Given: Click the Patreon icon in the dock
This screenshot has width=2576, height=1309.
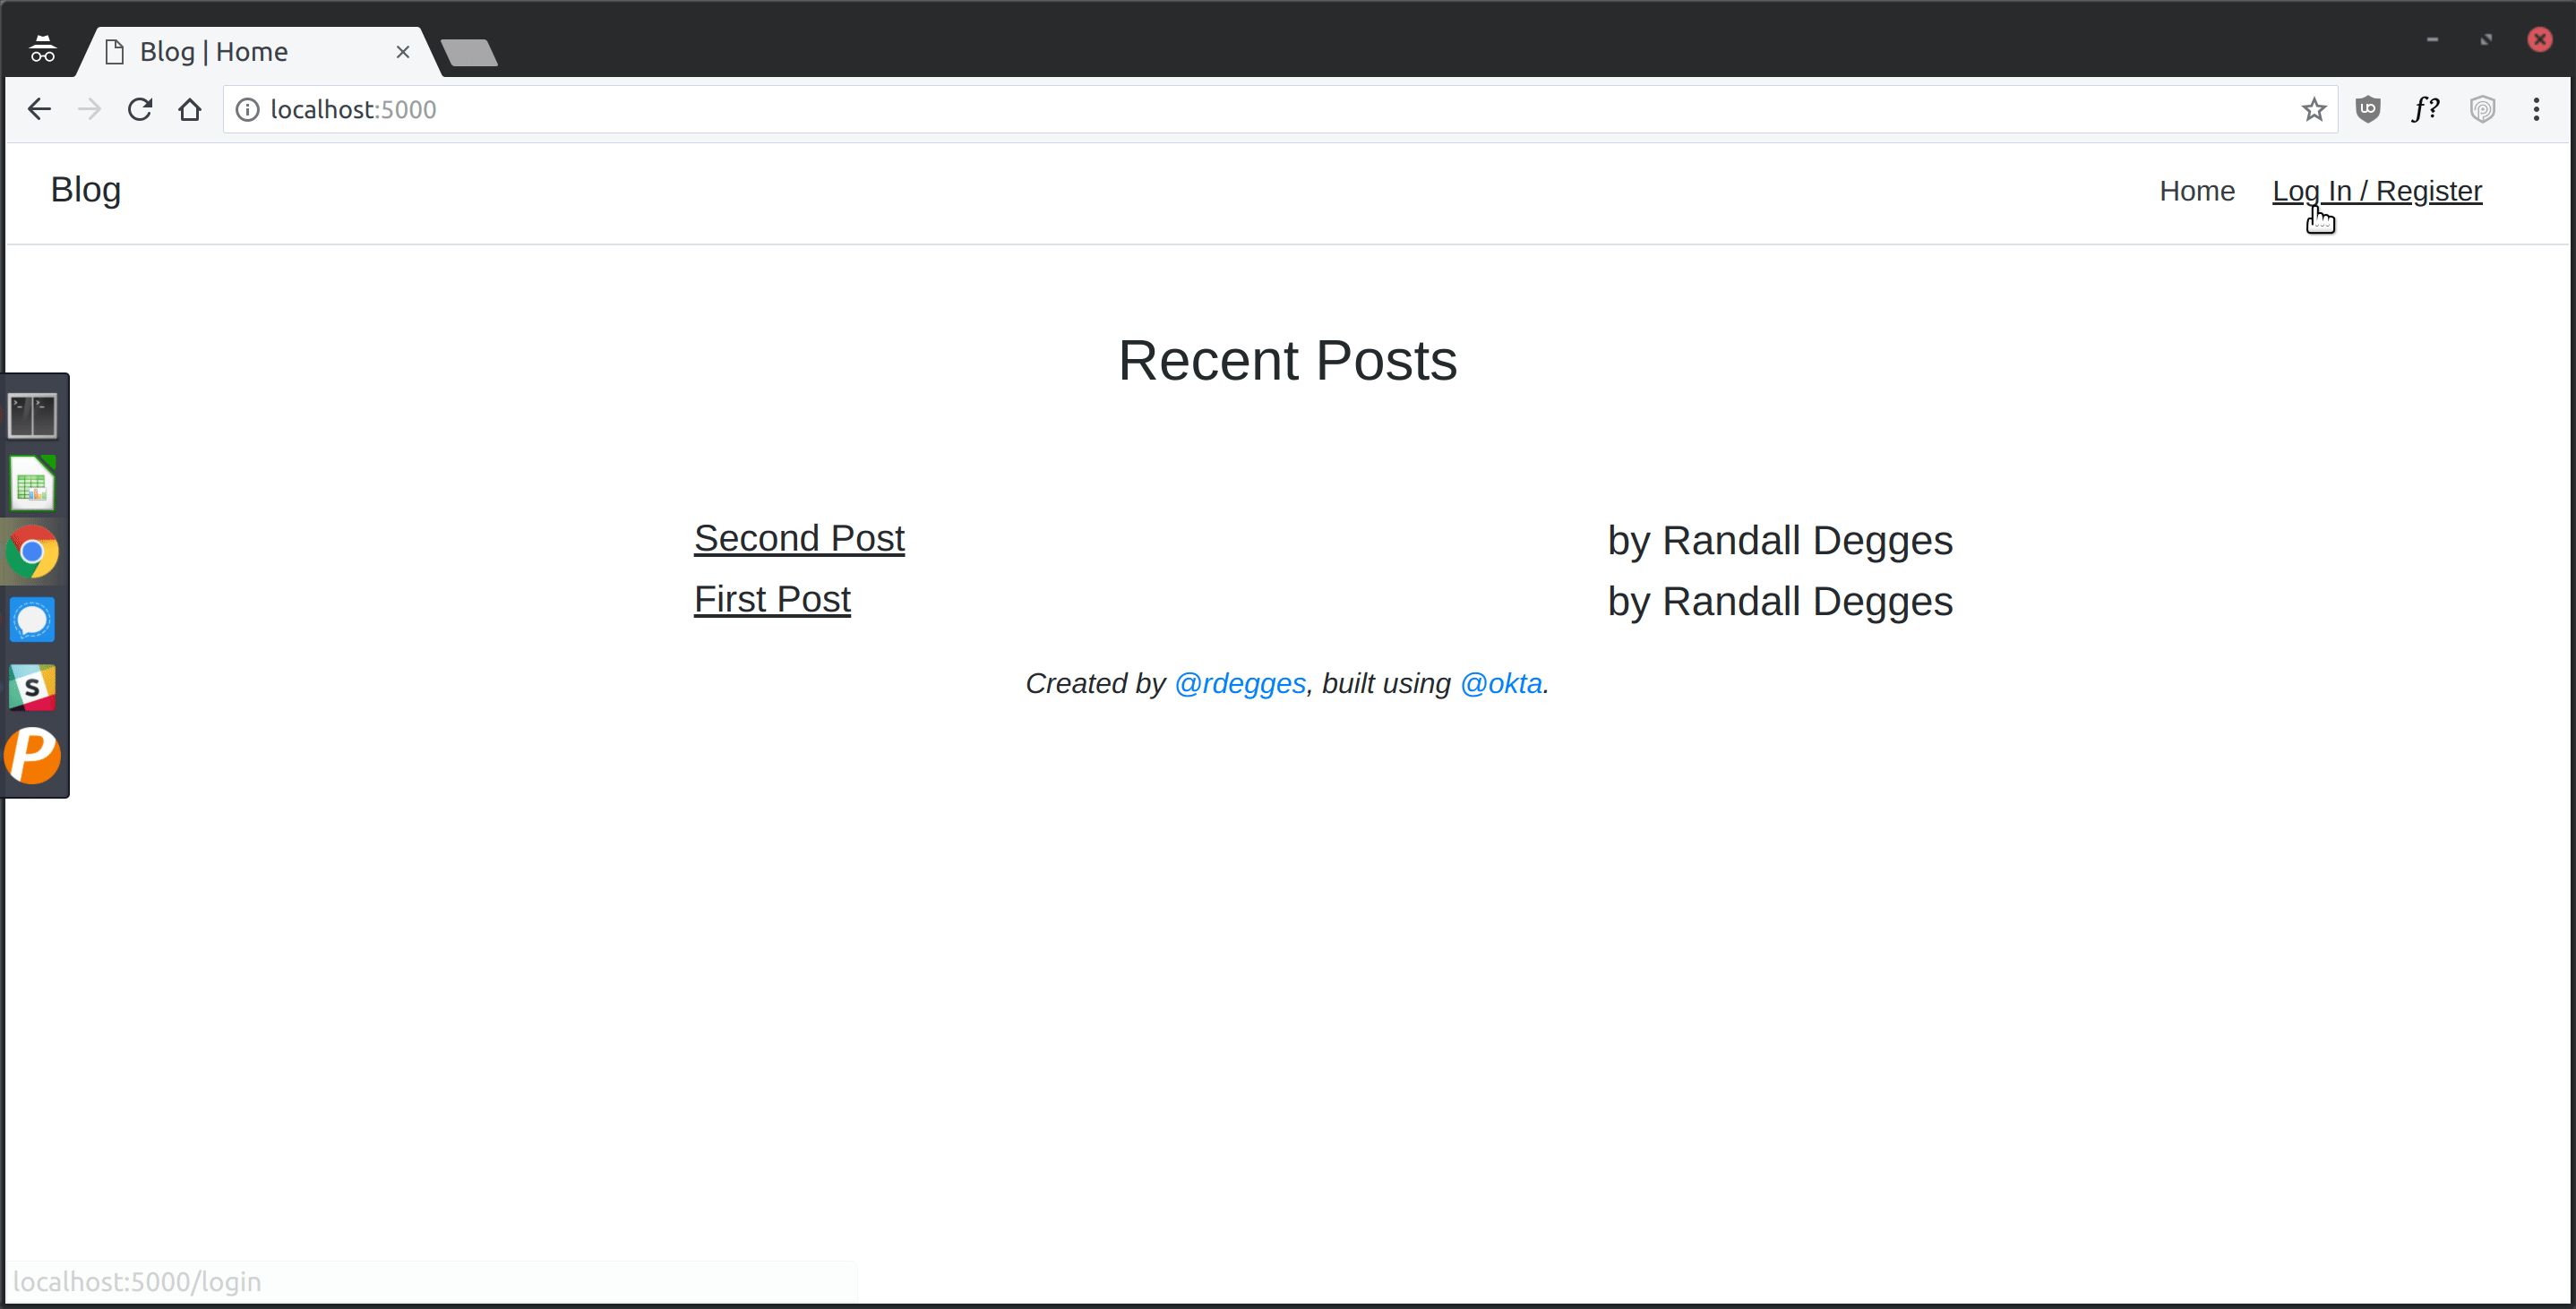Looking at the screenshot, I should click(x=33, y=755).
